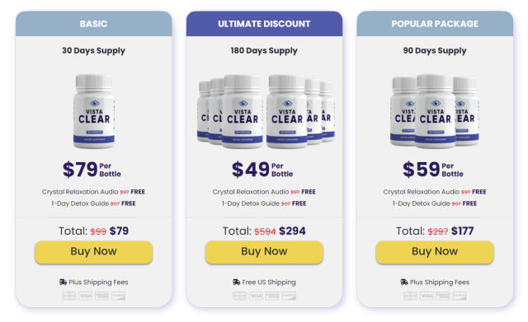The width and height of the screenshot is (528, 322).
Task: Click Buy Now in the Basic package
Action: point(93,252)
